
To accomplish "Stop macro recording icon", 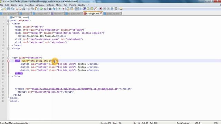I will 104,9.
